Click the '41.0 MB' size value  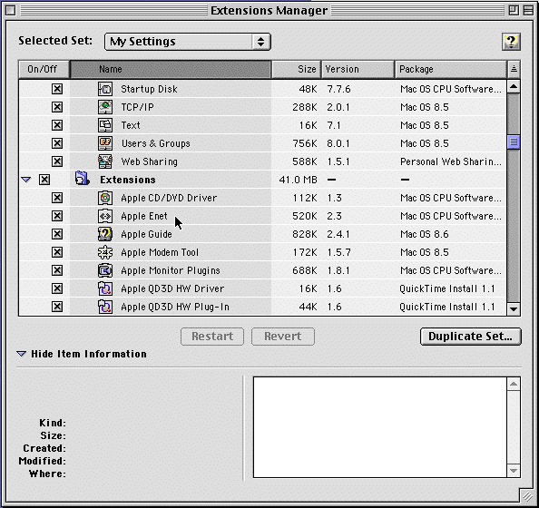pyautogui.click(x=298, y=180)
